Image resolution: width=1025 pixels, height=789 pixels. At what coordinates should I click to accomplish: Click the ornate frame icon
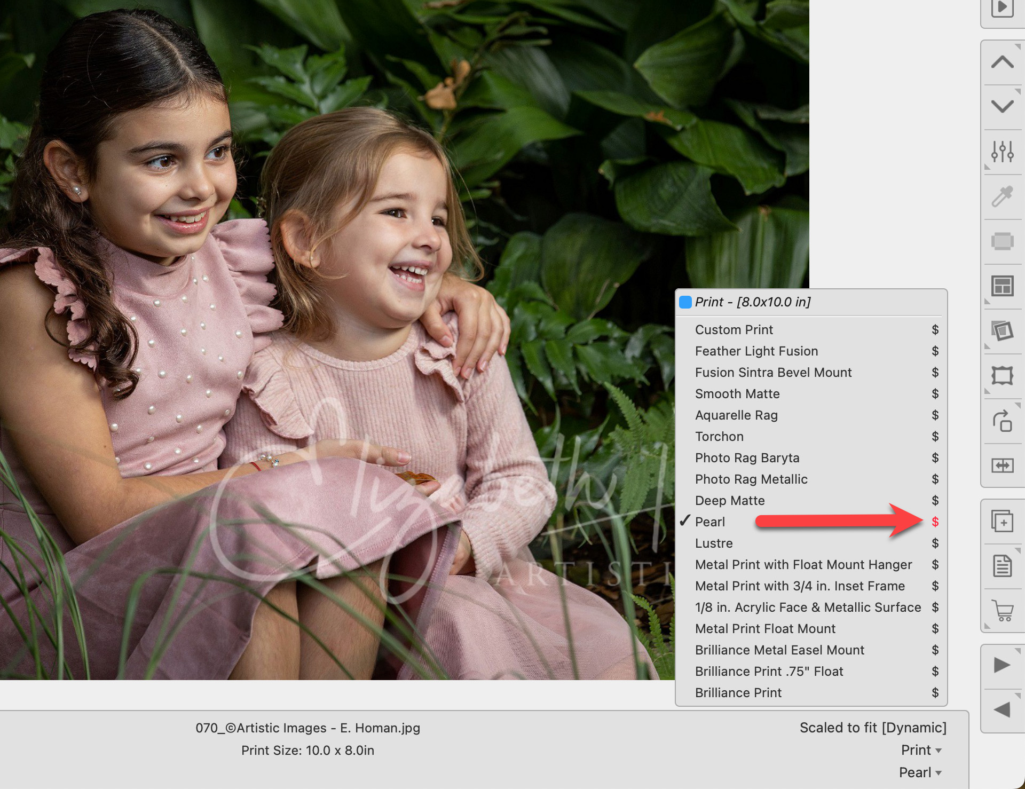(1002, 375)
